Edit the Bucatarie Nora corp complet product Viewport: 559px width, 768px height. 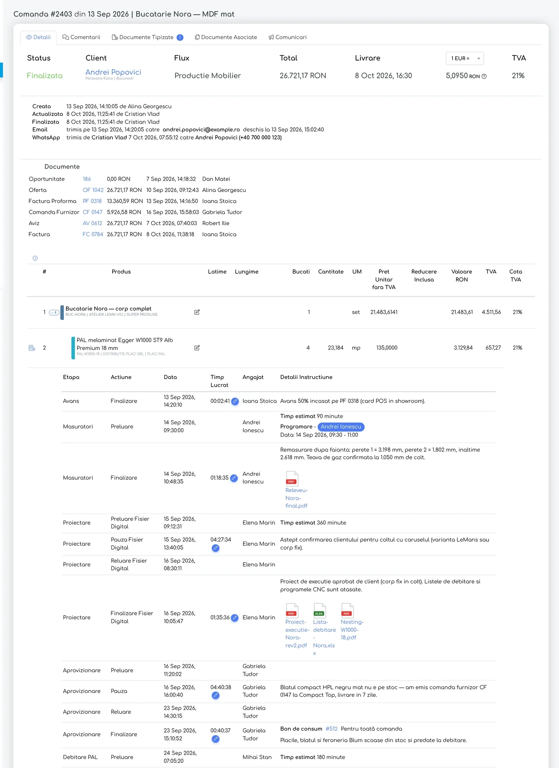(197, 312)
